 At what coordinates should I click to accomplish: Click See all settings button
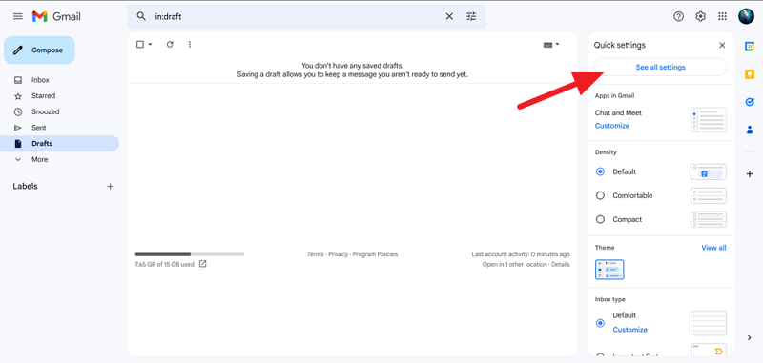click(x=660, y=67)
